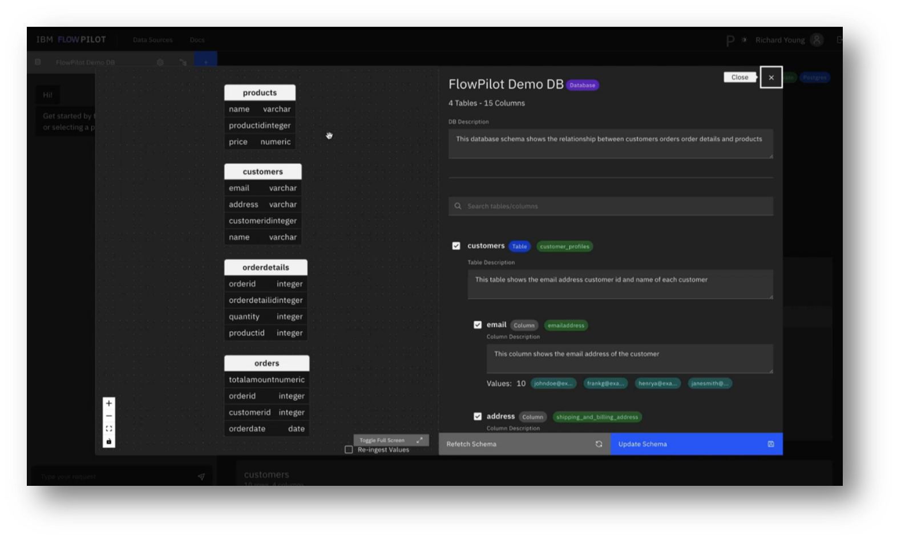
Task: Toggle the diagram lock icon
Action: pos(109,441)
